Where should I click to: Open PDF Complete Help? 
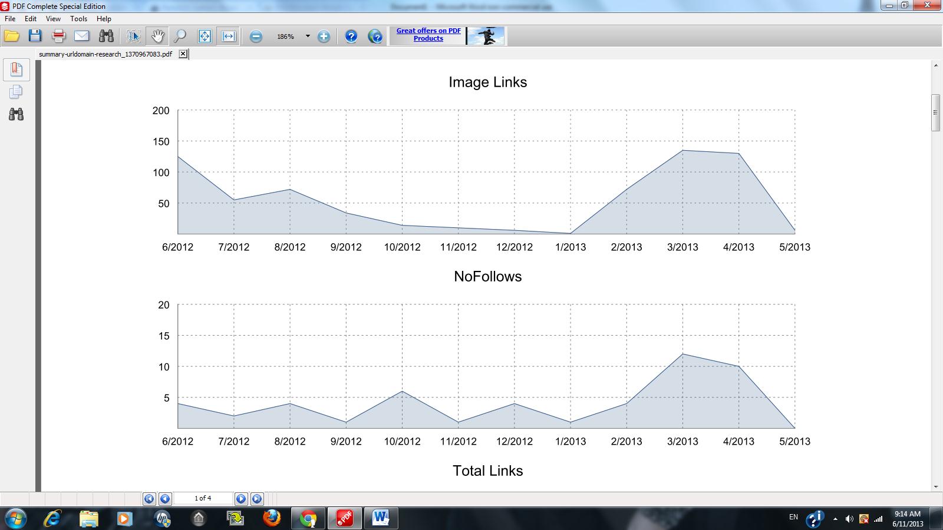pyautogui.click(x=351, y=36)
